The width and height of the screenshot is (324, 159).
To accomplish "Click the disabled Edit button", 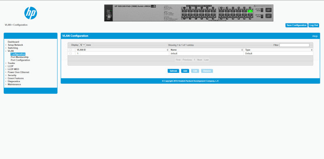I will tap(195, 71).
